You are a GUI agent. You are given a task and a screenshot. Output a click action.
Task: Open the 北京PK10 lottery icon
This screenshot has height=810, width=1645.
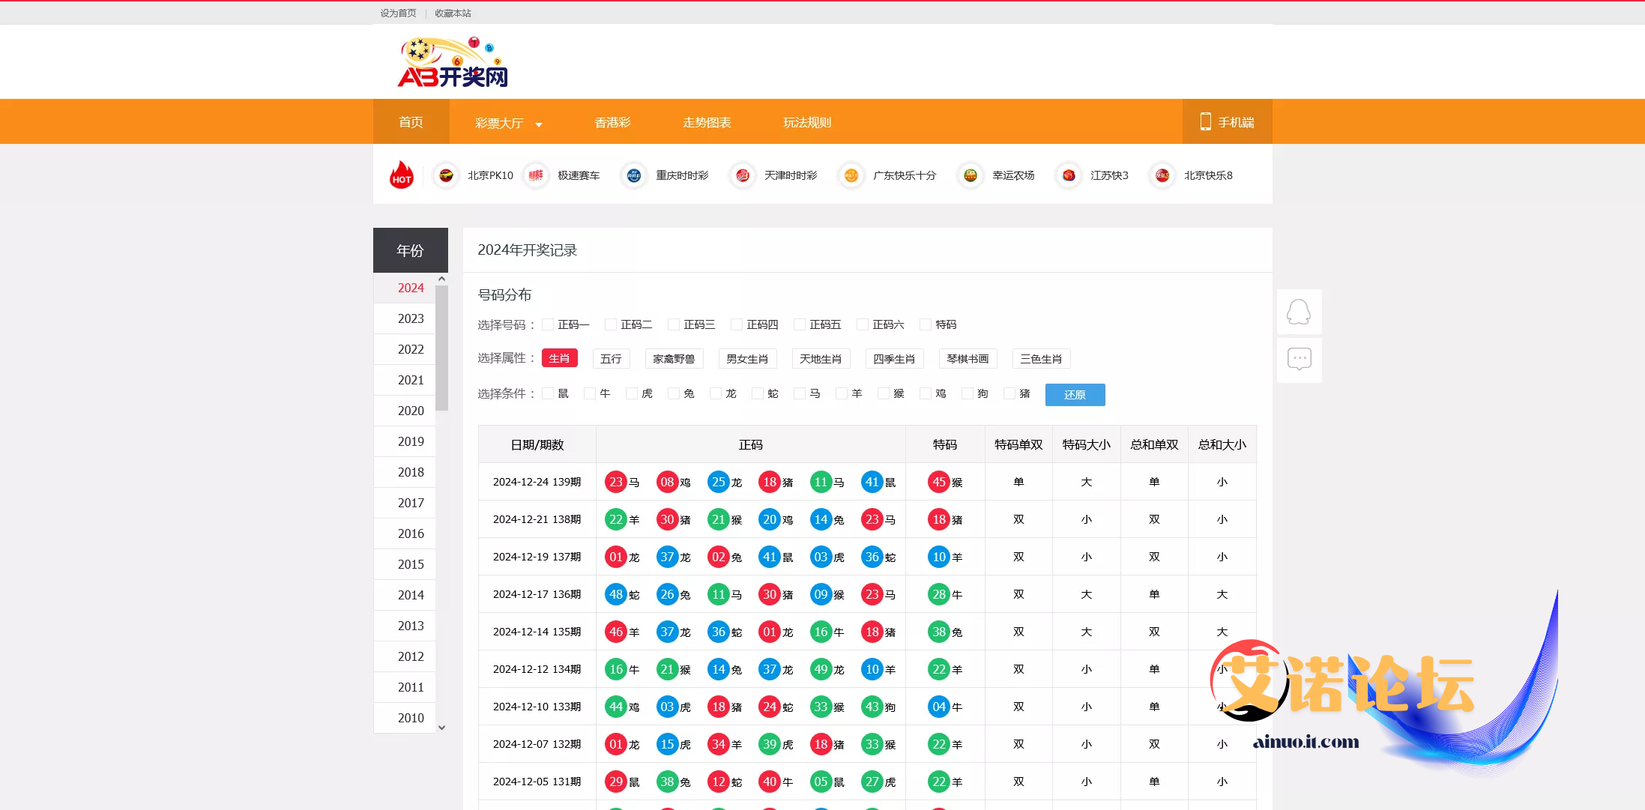coord(447,175)
